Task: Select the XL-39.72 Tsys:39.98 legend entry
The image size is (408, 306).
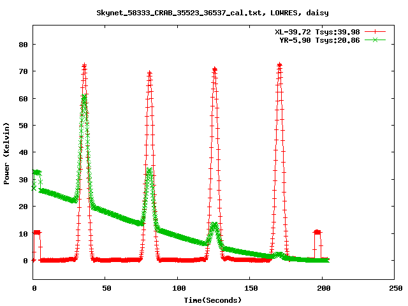Action: click(x=317, y=32)
